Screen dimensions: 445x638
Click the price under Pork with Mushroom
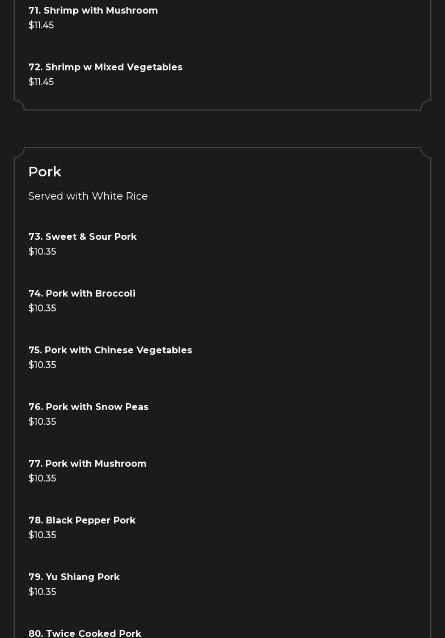(x=43, y=479)
